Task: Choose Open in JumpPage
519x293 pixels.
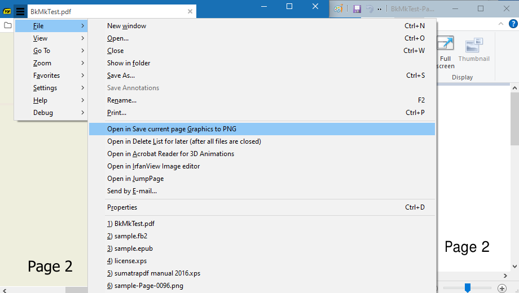Action: [x=262, y=179]
